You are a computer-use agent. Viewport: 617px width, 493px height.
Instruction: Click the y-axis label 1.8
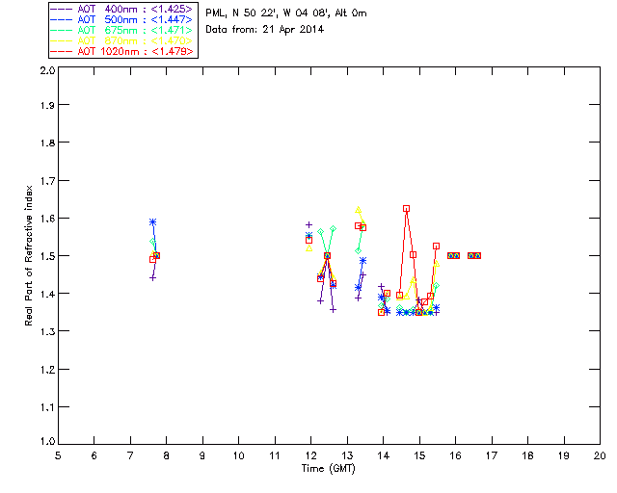[x=47, y=143]
